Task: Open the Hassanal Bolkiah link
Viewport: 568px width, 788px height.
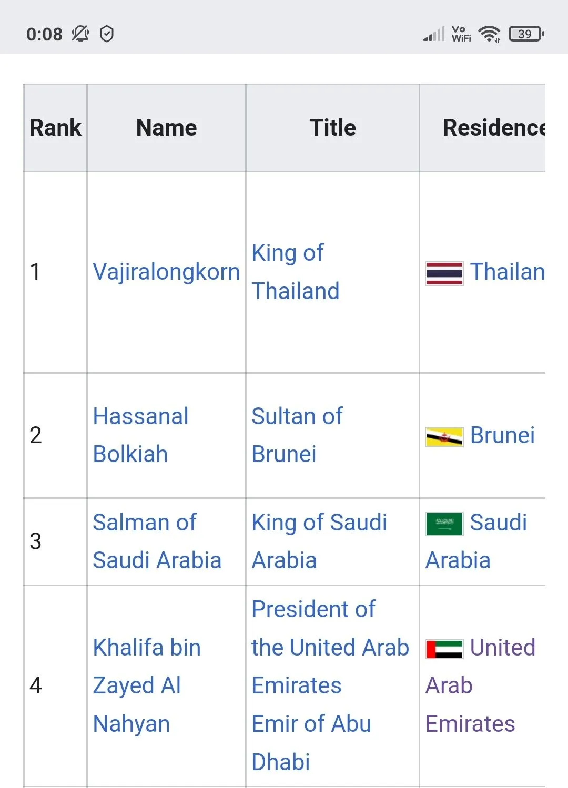Action: 140,435
